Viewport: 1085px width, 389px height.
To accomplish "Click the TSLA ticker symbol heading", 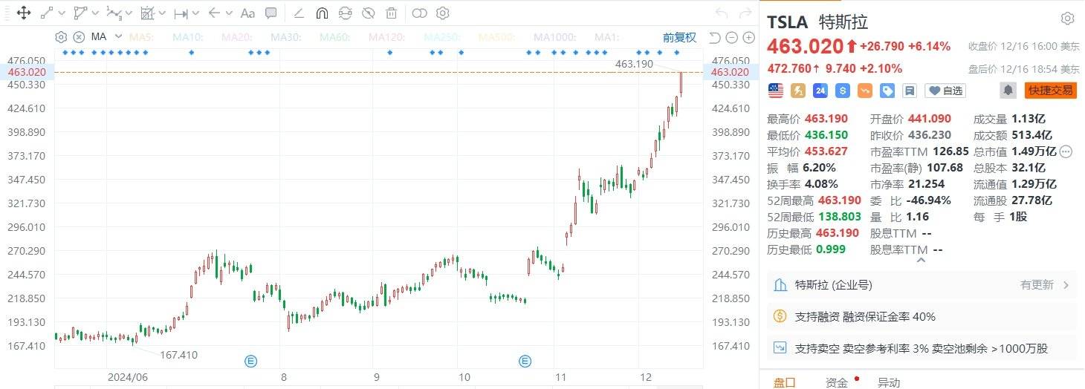I will pos(787,22).
